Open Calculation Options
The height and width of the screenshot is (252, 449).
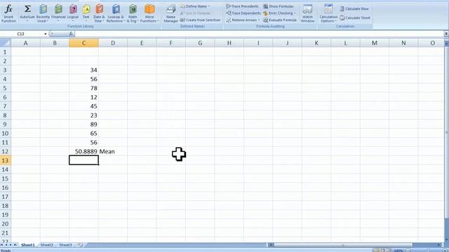328,13
